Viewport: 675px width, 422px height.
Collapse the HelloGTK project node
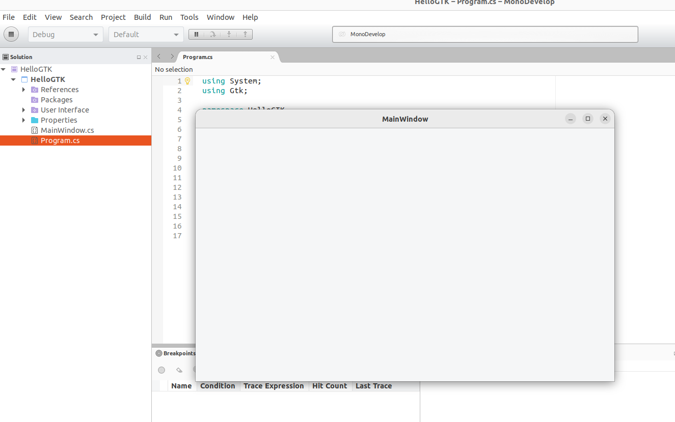(14, 79)
